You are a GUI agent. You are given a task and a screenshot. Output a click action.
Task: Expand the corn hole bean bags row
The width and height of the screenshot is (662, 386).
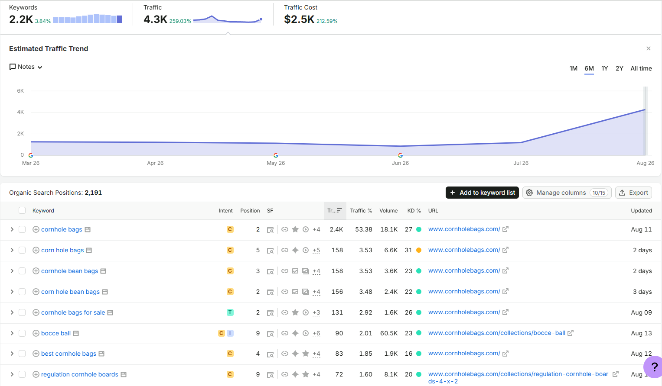[x=12, y=292]
